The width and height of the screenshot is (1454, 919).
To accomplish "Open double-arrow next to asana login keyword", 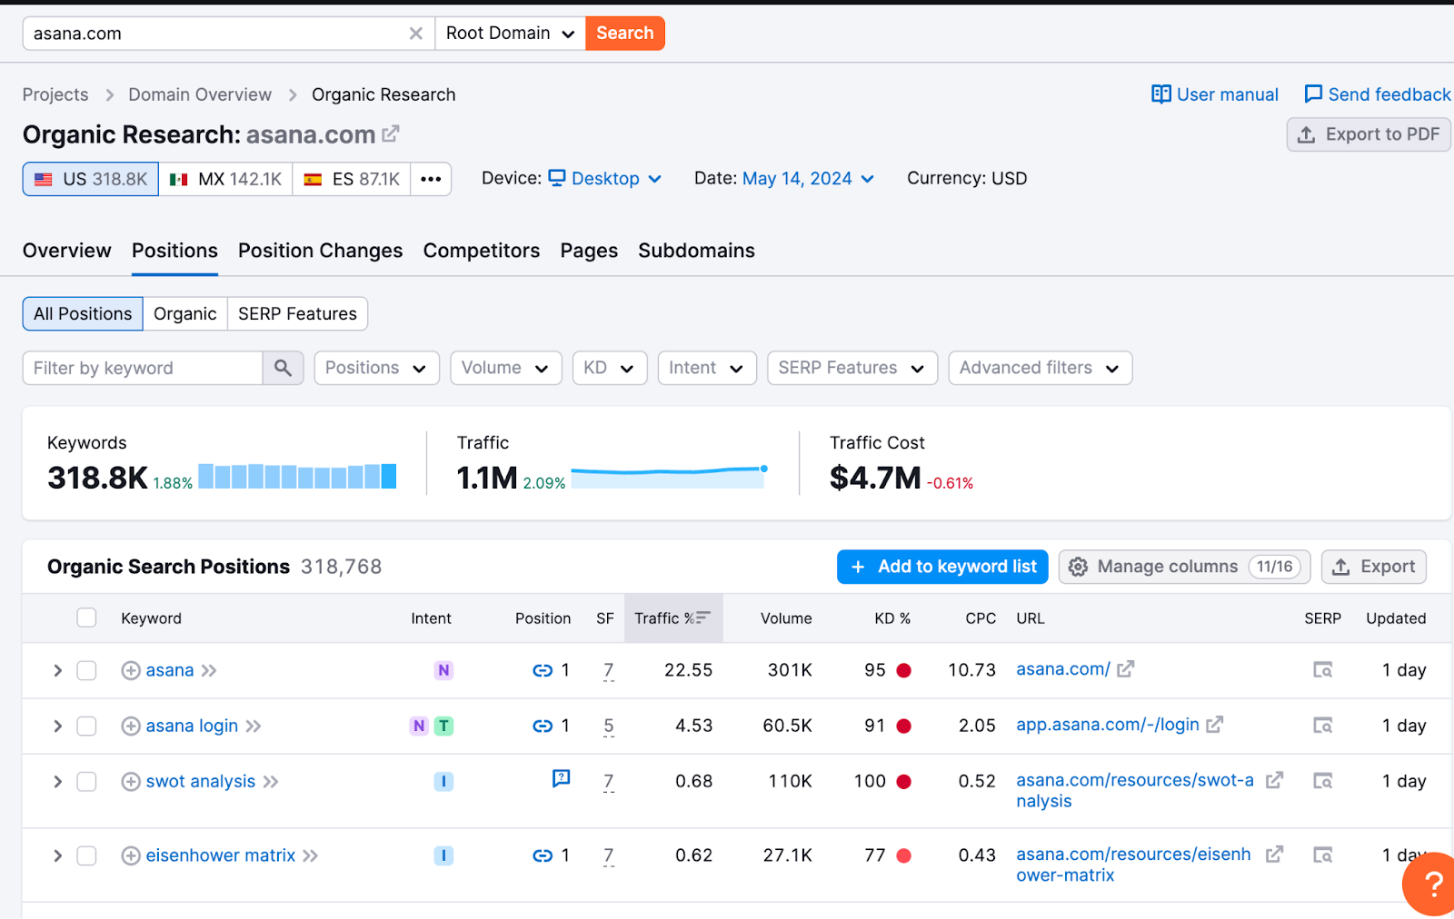I will click(254, 726).
